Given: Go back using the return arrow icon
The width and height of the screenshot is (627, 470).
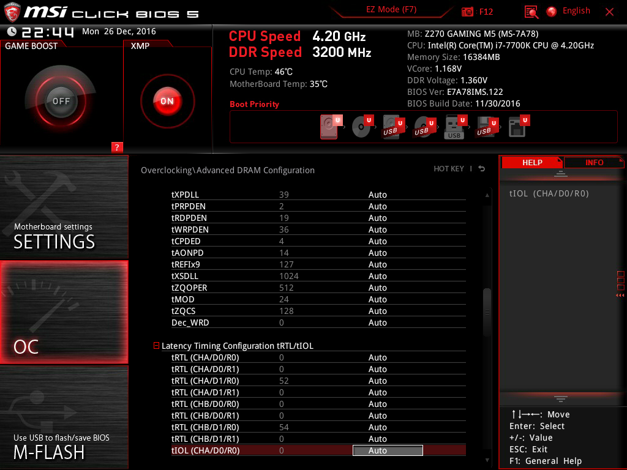Looking at the screenshot, I should [482, 169].
